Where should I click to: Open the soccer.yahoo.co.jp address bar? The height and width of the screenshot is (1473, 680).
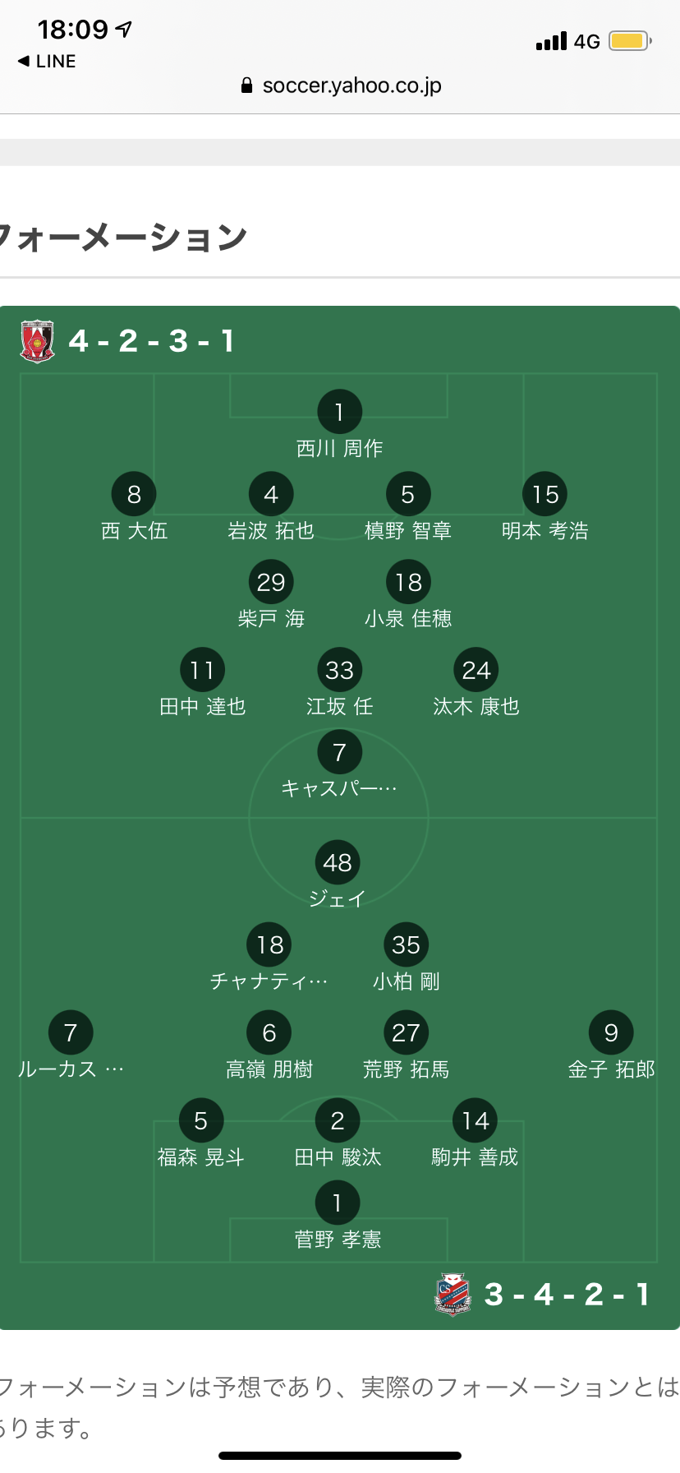351,85
